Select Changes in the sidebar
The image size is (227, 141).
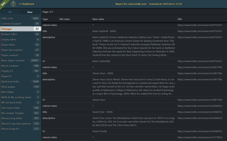[20, 29]
